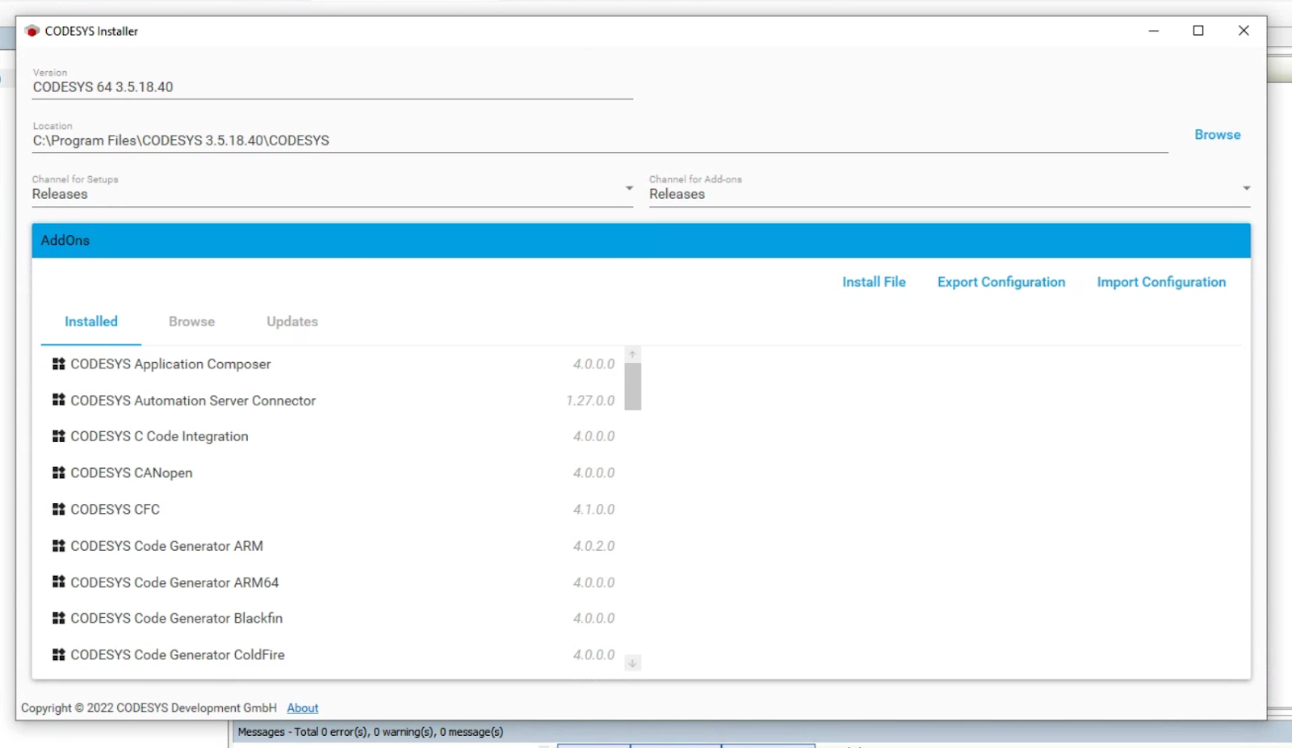Open the Channel for Setups dropdown
The height and width of the screenshot is (748, 1292).
629,188
